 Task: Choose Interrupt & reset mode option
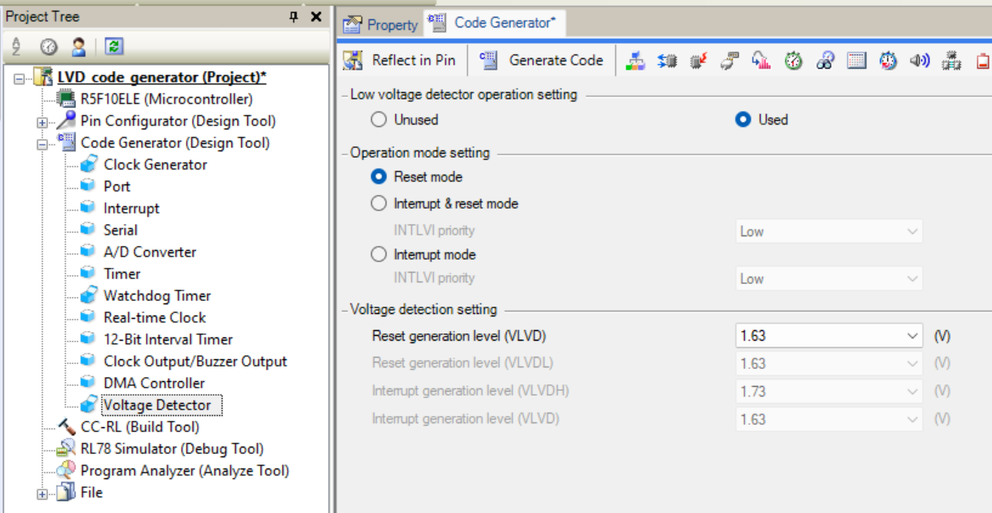pos(378,204)
